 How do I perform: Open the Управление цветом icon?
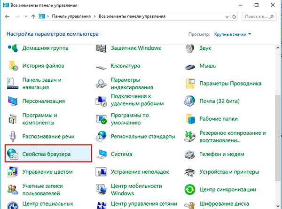pos(13,172)
